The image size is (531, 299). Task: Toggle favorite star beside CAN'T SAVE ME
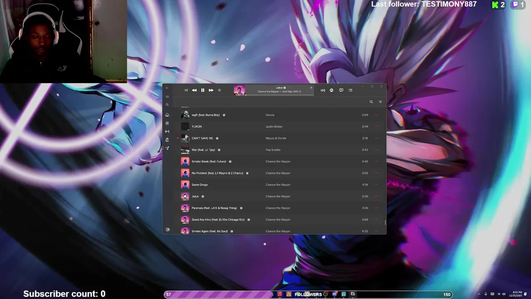[x=178, y=138]
